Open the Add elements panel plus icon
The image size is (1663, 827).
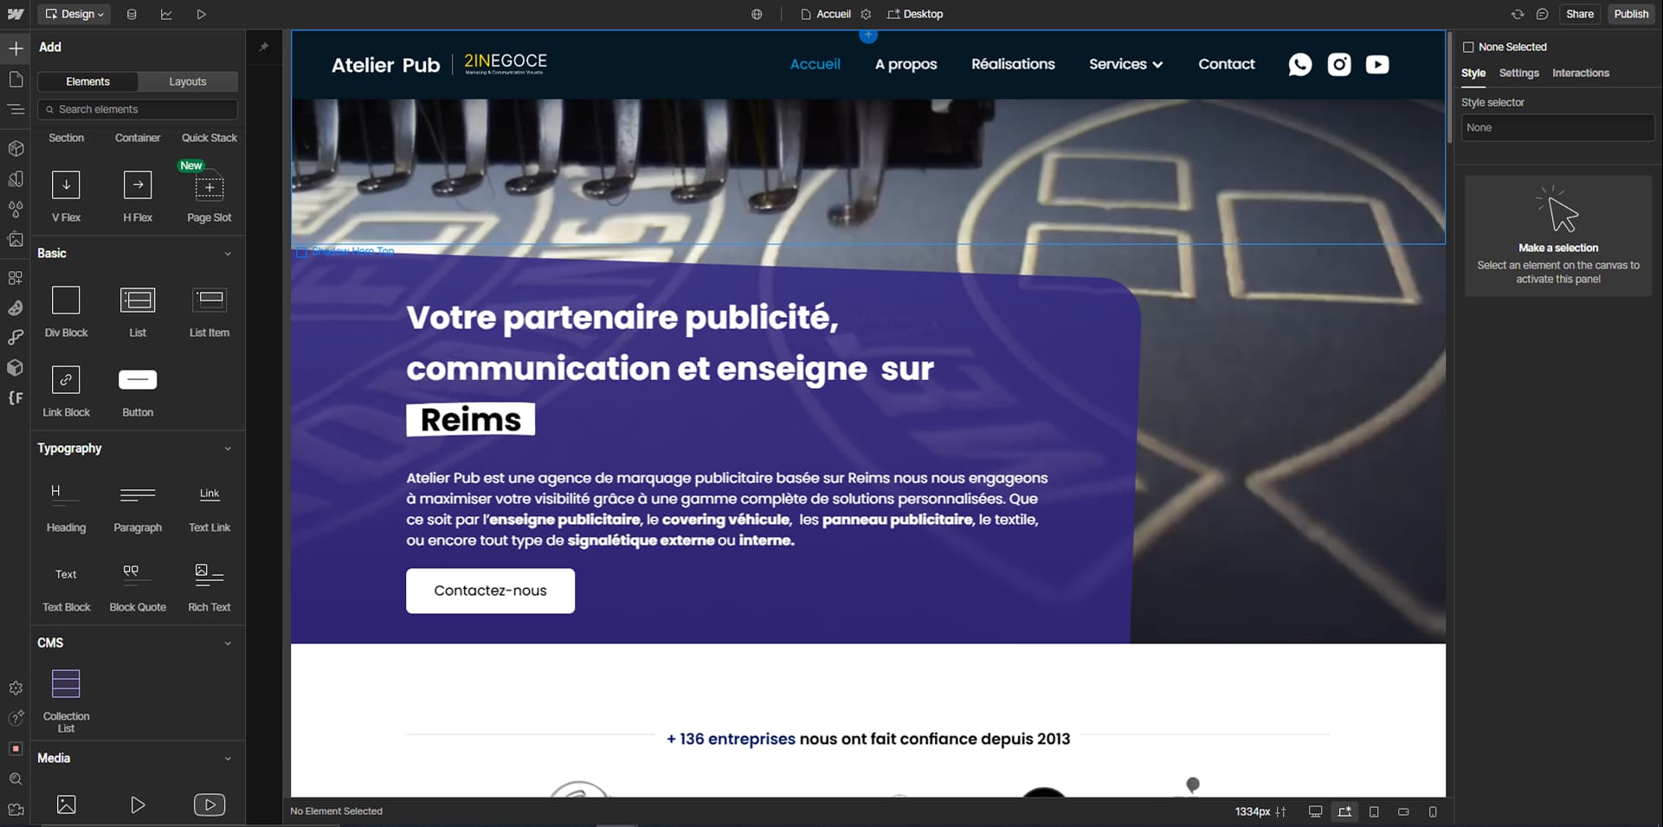point(16,48)
